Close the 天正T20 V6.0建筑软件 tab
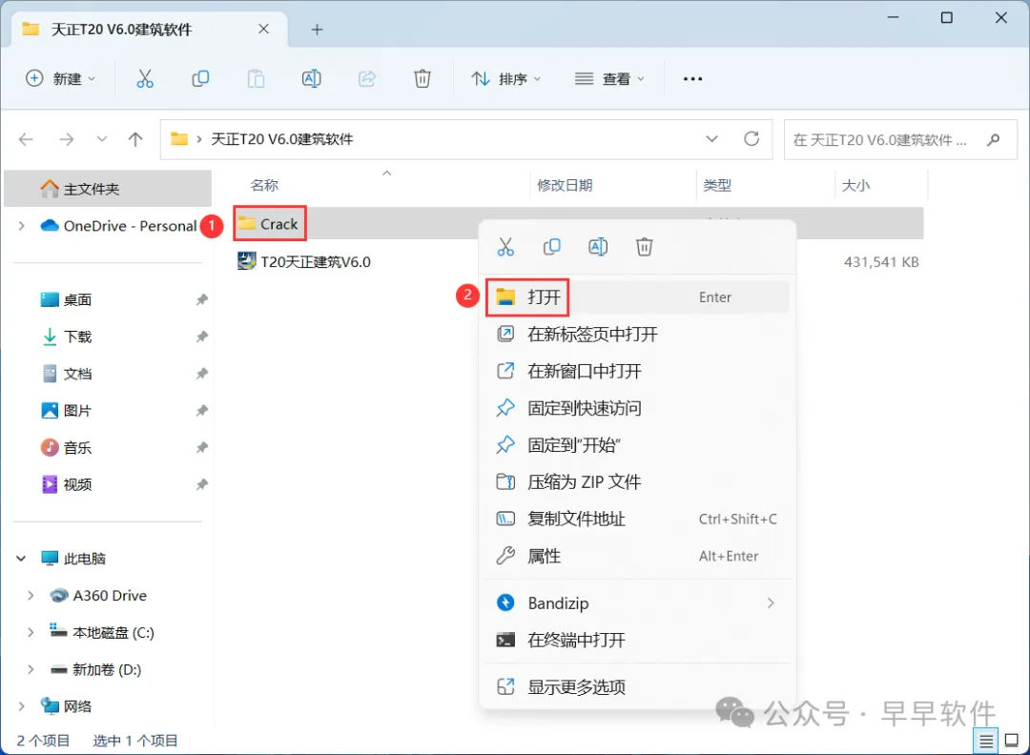This screenshot has width=1030, height=755. pyautogui.click(x=263, y=29)
